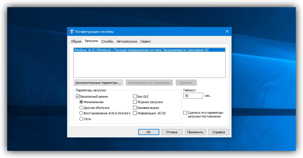The height and width of the screenshot is (158, 303).
Task: Enable Информация об ОС checkbox
Action: tap(135, 113)
